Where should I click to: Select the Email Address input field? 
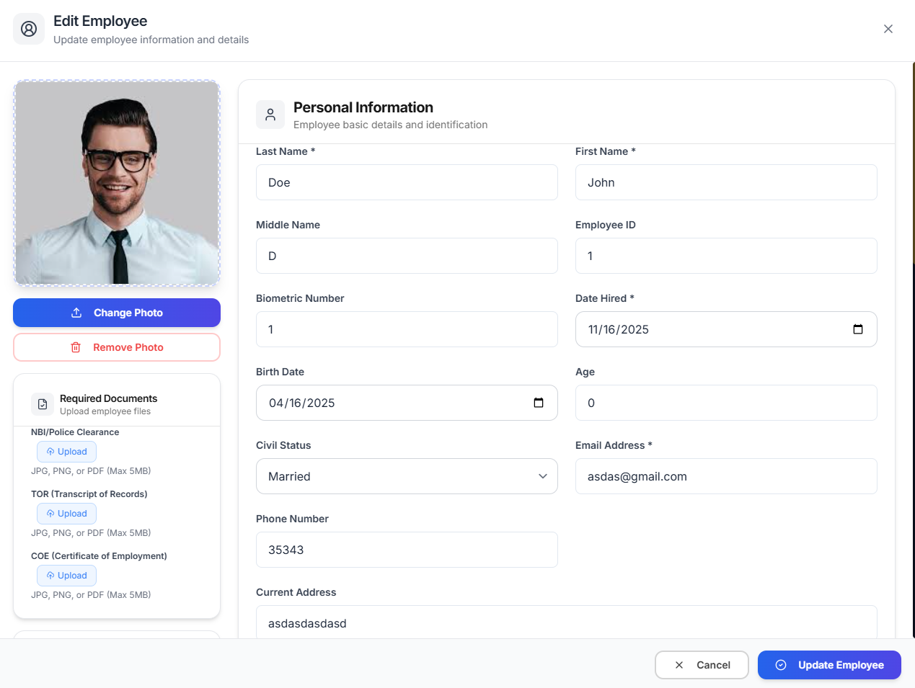(725, 476)
